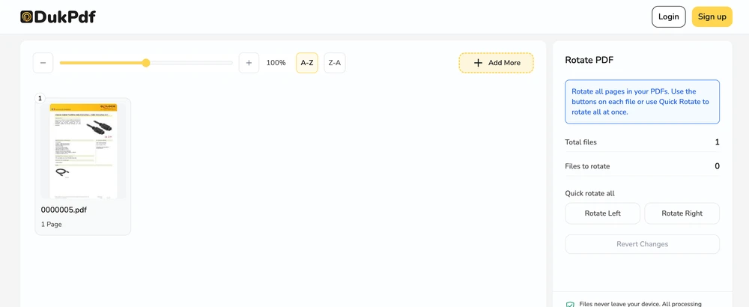
Task: Rotate all files right
Action: click(682, 213)
